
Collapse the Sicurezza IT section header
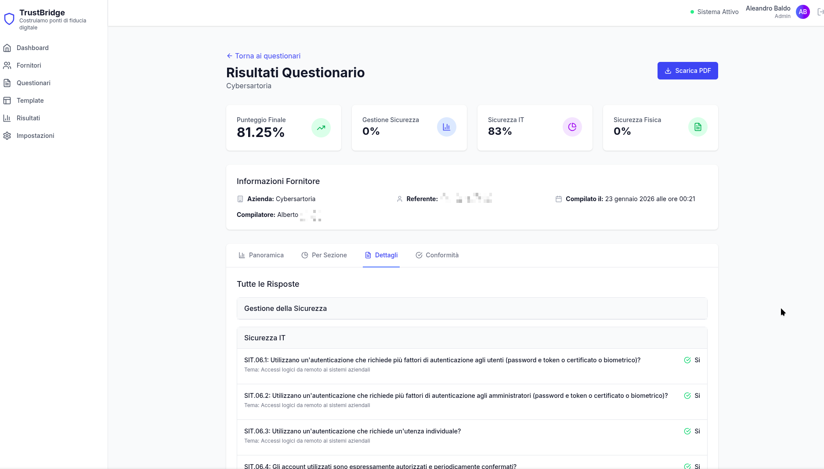472,338
